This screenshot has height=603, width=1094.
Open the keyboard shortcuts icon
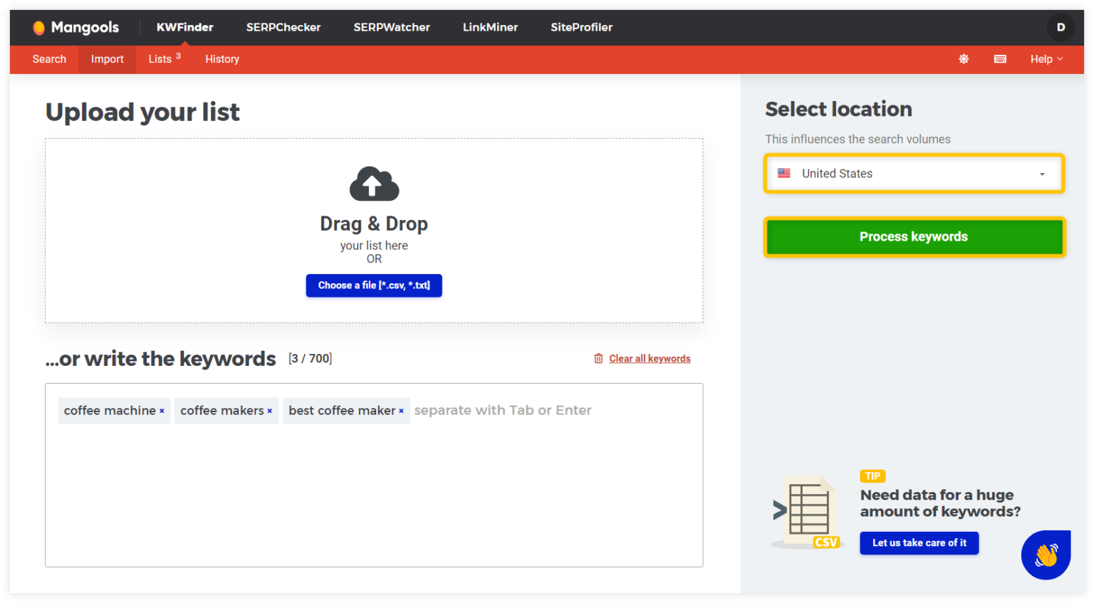(x=1000, y=59)
